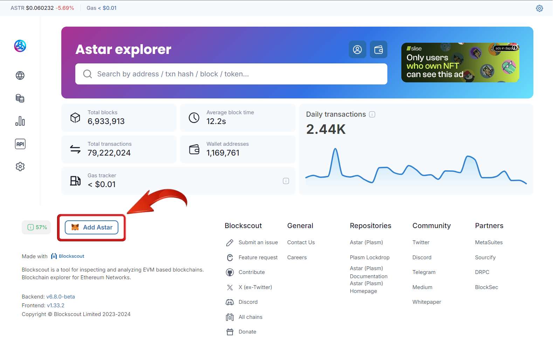Click the X logo icon in footer

[230, 287]
